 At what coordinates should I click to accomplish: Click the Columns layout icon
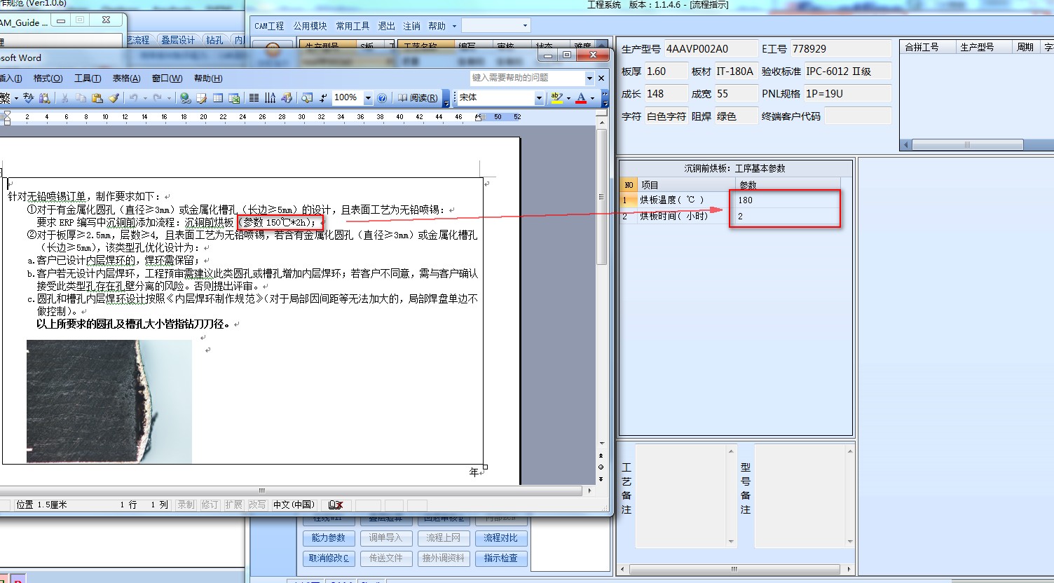tap(254, 98)
